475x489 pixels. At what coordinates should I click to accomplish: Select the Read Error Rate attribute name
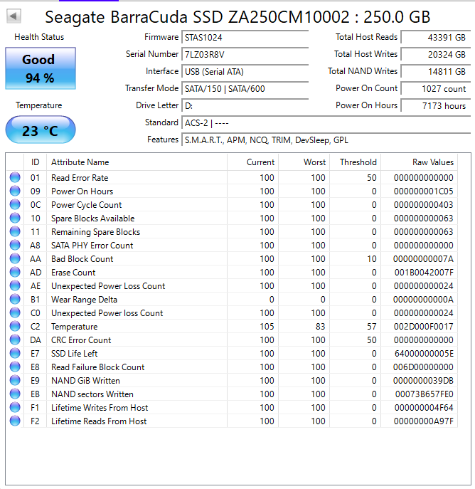point(80,178)
